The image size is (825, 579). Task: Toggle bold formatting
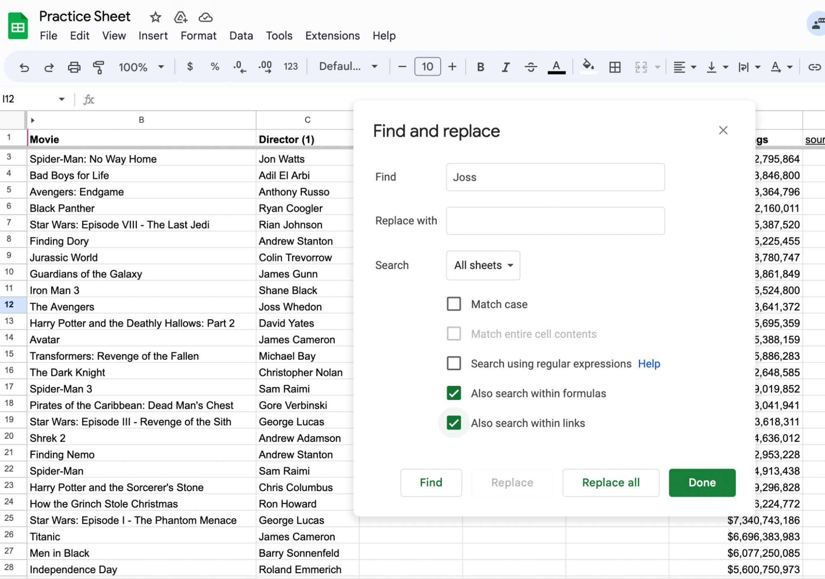(x=480, y=67)
